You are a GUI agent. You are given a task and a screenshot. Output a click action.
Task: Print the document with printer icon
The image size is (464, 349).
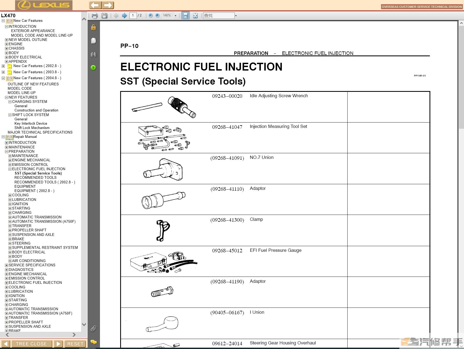(95, 16)
